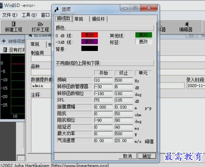
Task: Open the 编辑器 (editor) toolbar button
Action: tap(186, 27)
